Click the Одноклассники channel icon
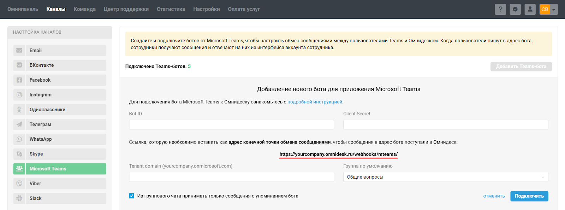This screenshot has height=210, width=565. click(19, 110)
